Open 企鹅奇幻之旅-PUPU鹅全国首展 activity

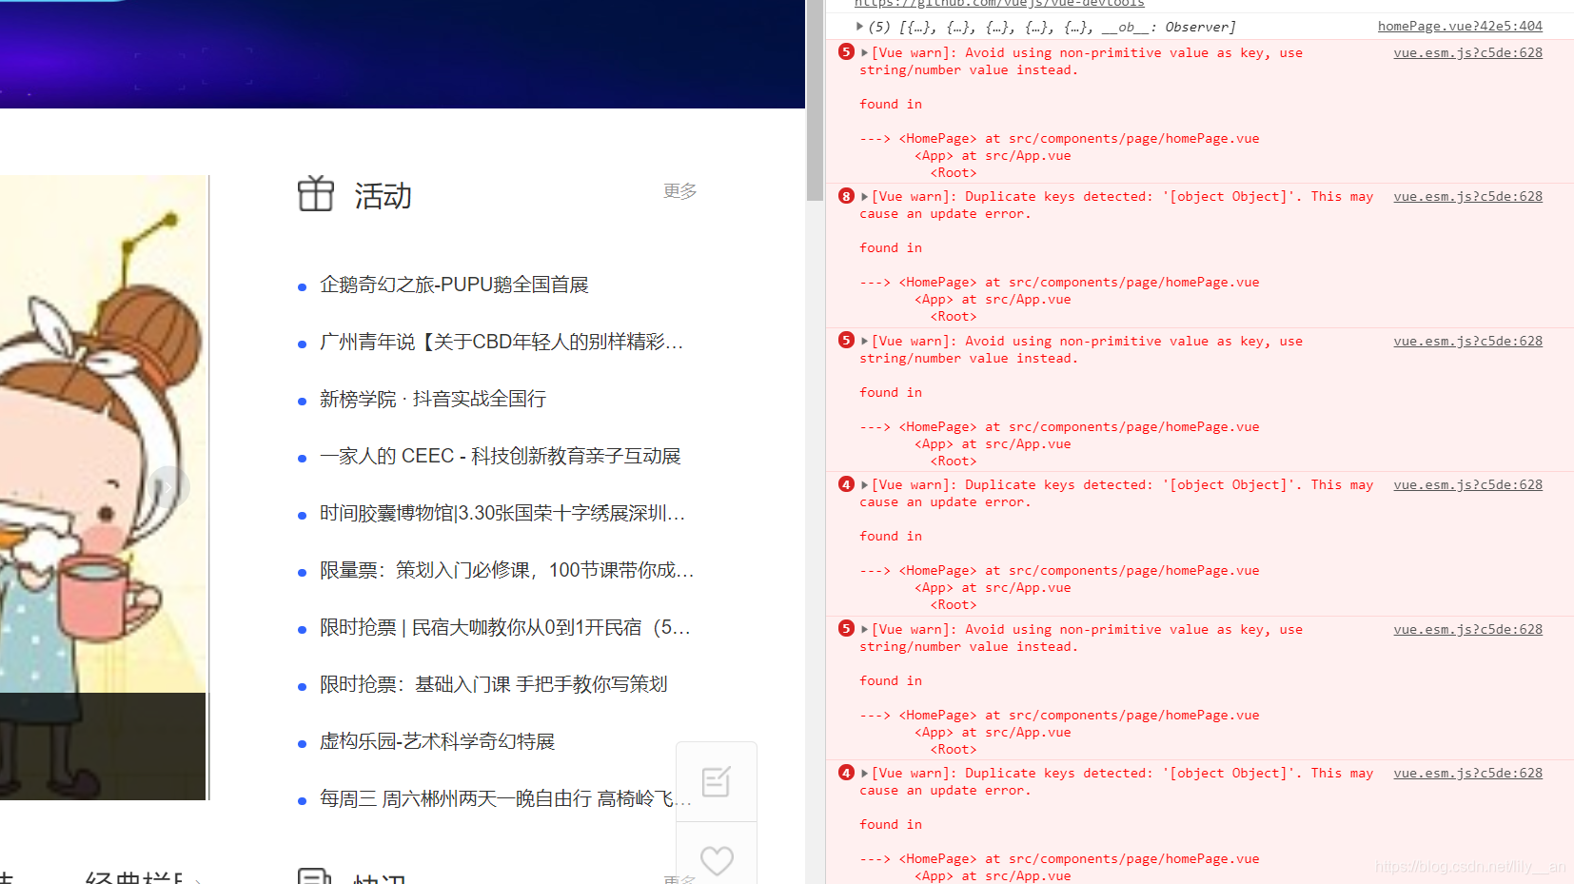(x=454, y=285)
